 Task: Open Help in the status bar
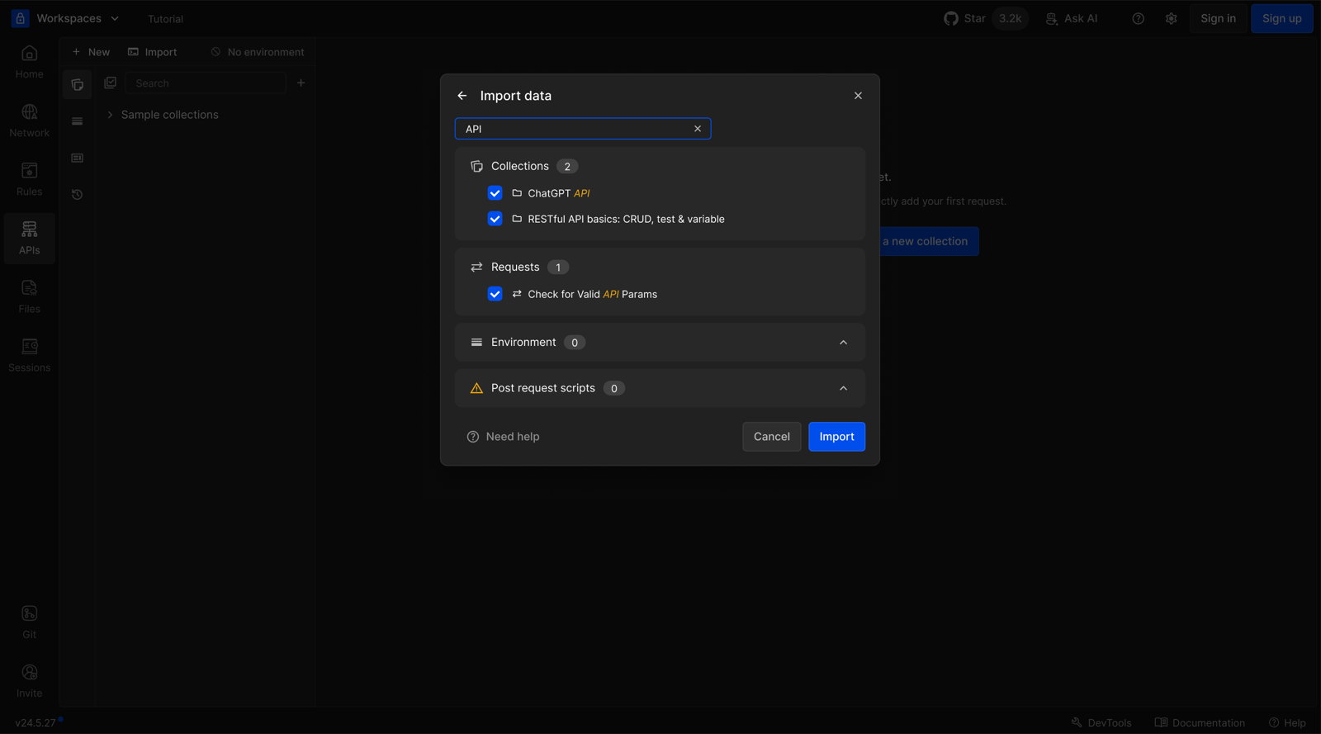(1287, 722)
